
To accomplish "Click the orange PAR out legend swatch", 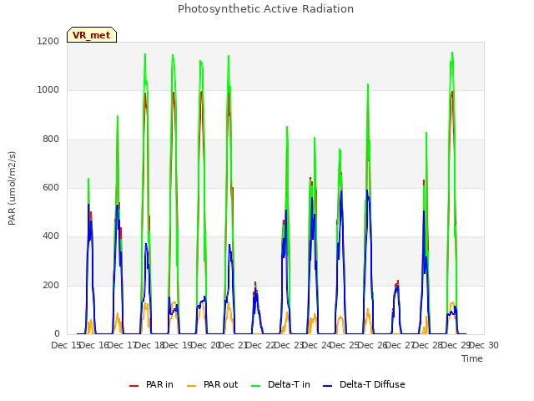I will coord(192,386).
